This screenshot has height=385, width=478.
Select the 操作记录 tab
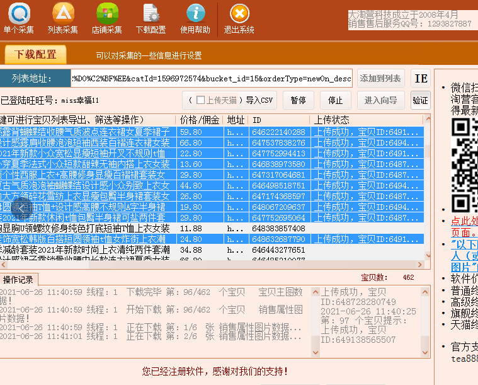coord(18,279)
